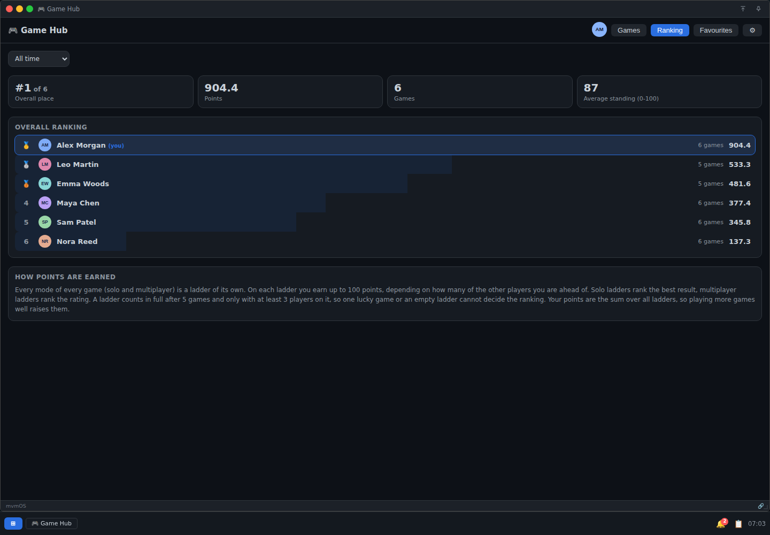Click the Game Hub taskbar button

click(52, 523)
